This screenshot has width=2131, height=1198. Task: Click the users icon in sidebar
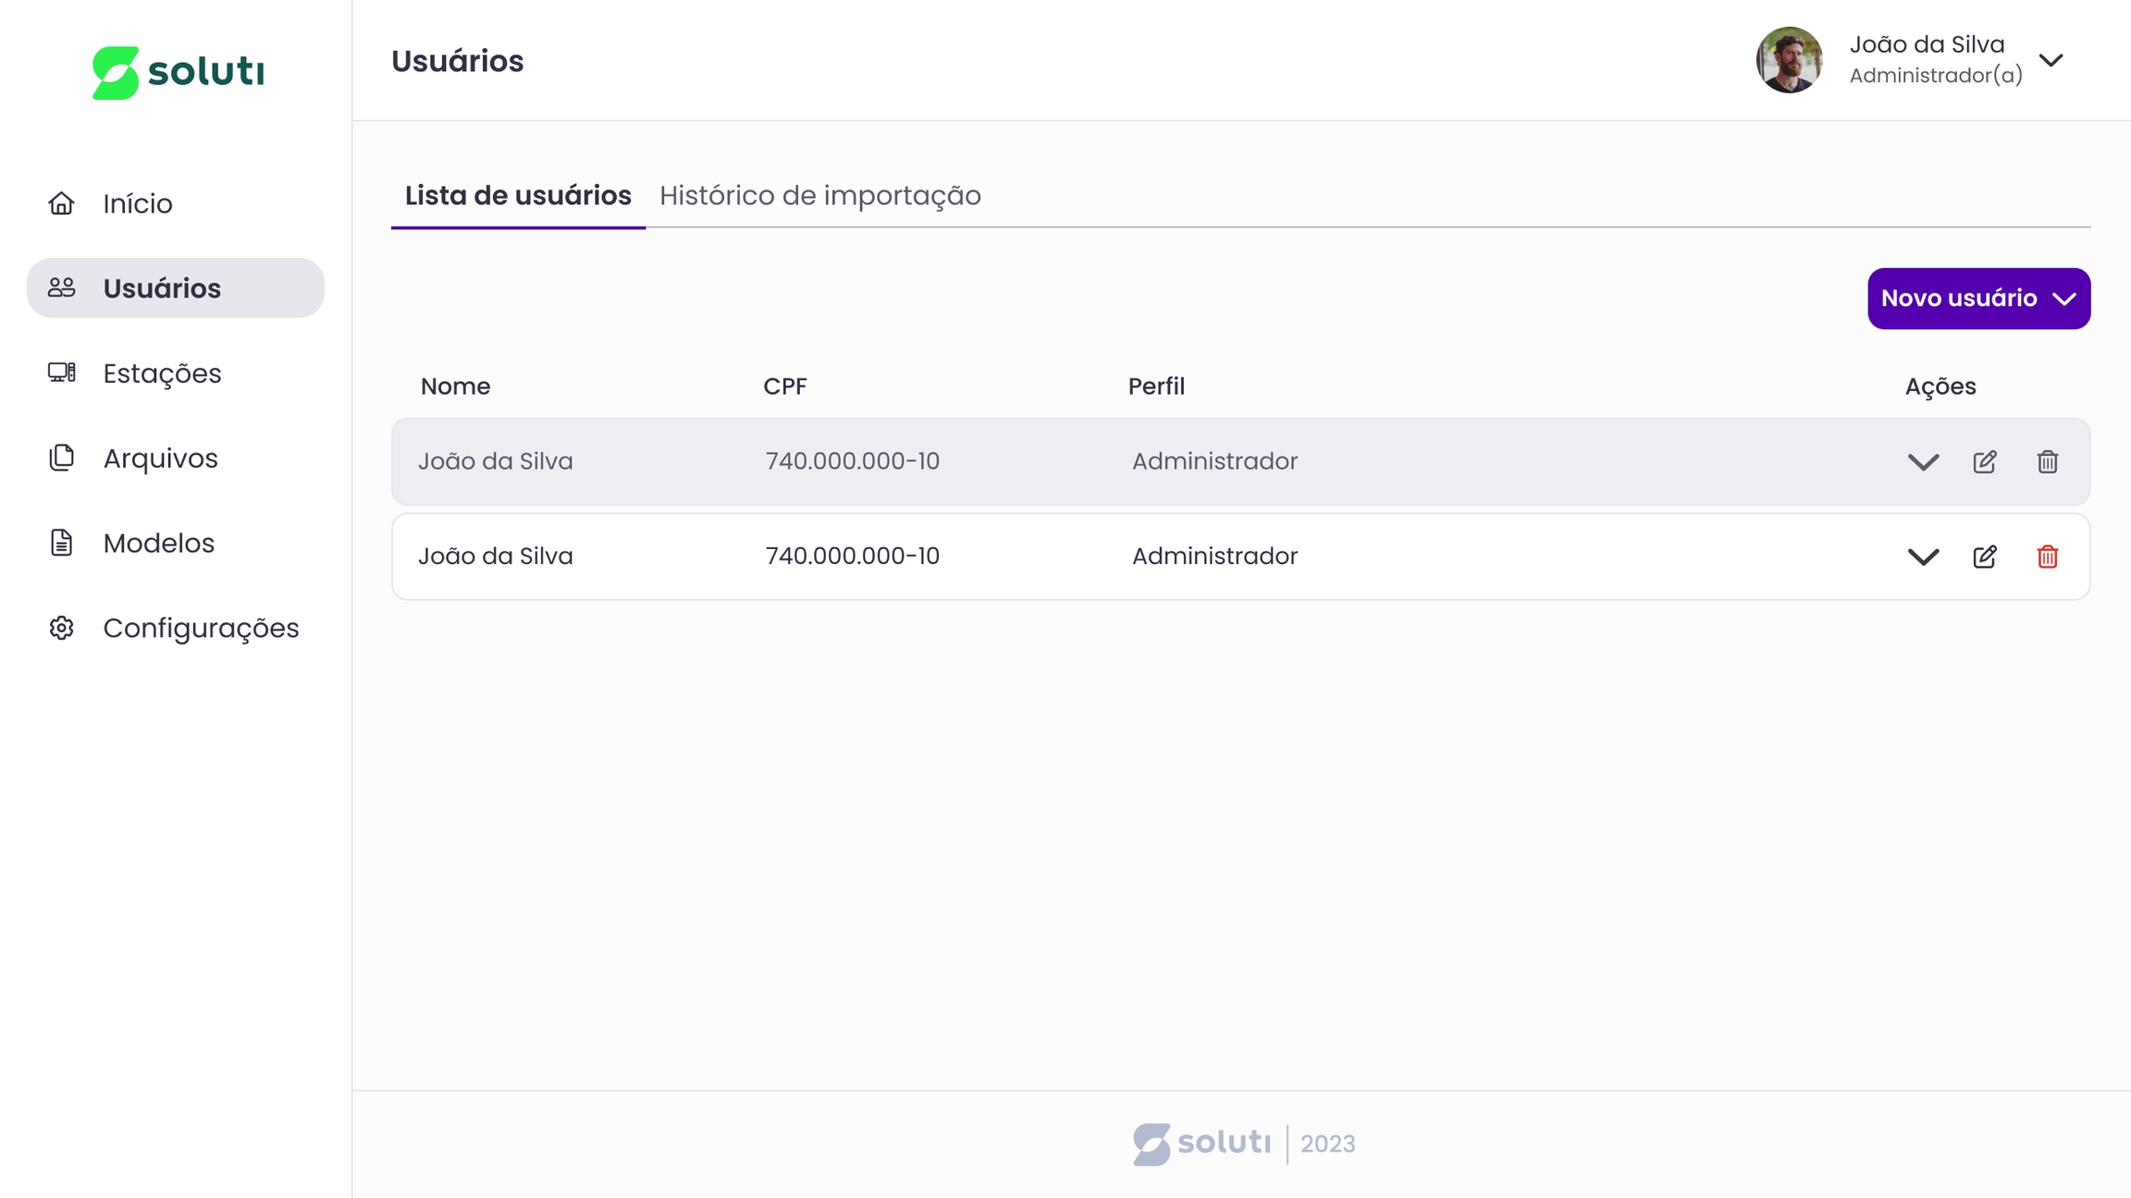click(61, 288)
